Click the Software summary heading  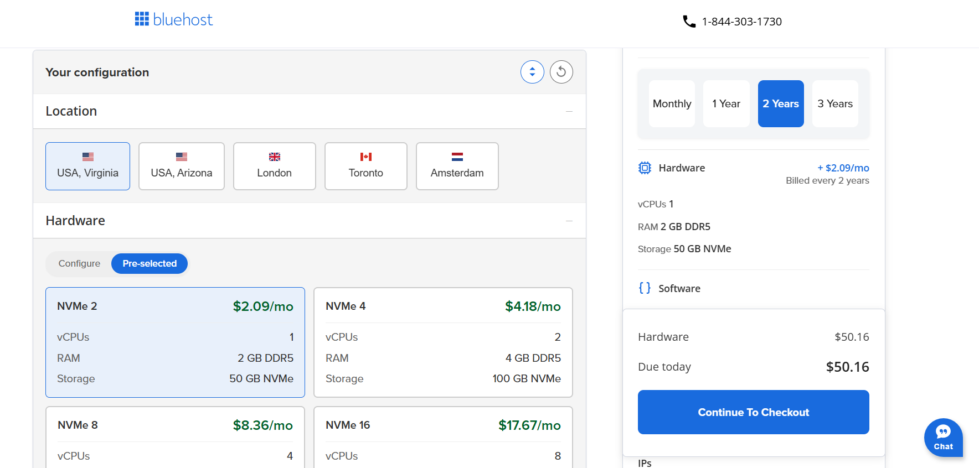679,288
